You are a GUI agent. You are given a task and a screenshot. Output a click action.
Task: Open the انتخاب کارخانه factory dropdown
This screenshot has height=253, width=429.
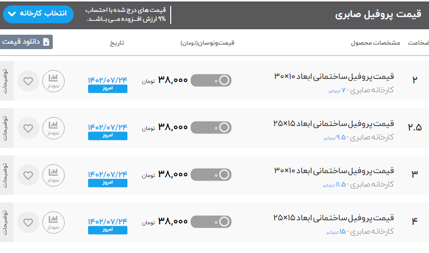tap(38, 14)
